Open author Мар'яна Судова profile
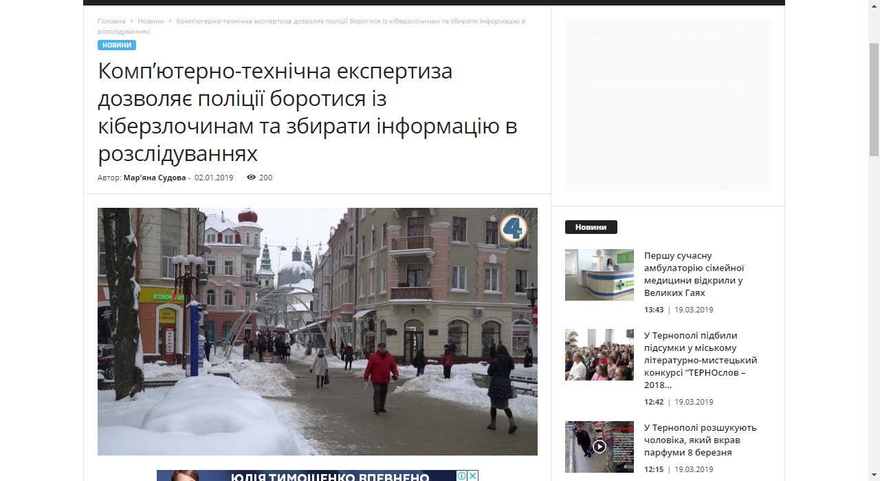Image resolution: width=880 pixels, height=481 pixels. 155,178
